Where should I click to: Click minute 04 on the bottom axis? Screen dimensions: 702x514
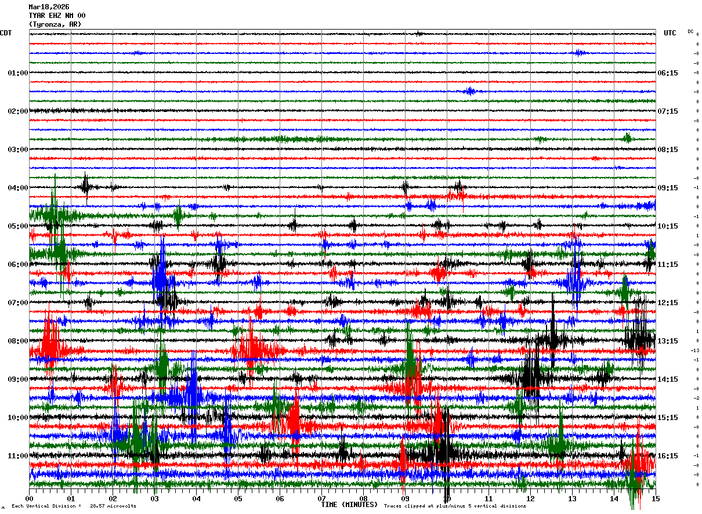pyautogui.click(x=197, y=498)
